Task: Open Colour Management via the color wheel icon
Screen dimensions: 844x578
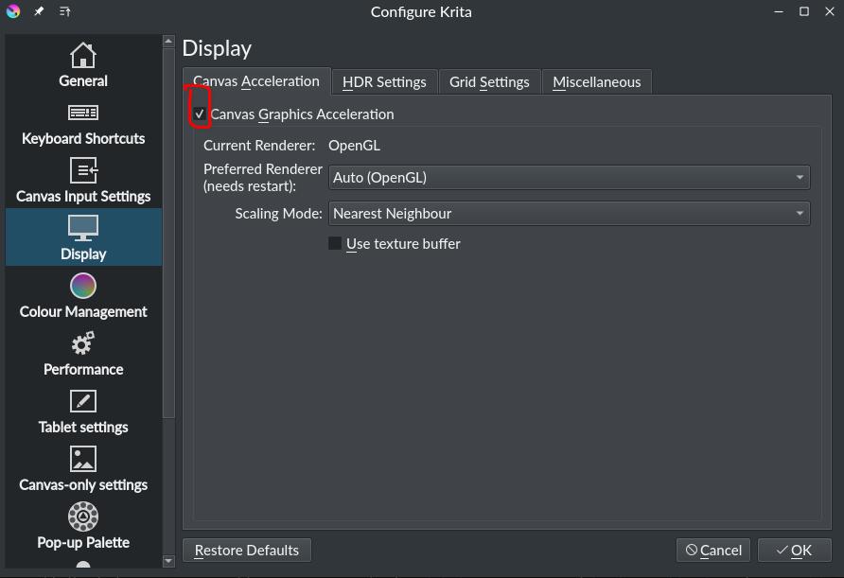Action: [x=82, y=285]
